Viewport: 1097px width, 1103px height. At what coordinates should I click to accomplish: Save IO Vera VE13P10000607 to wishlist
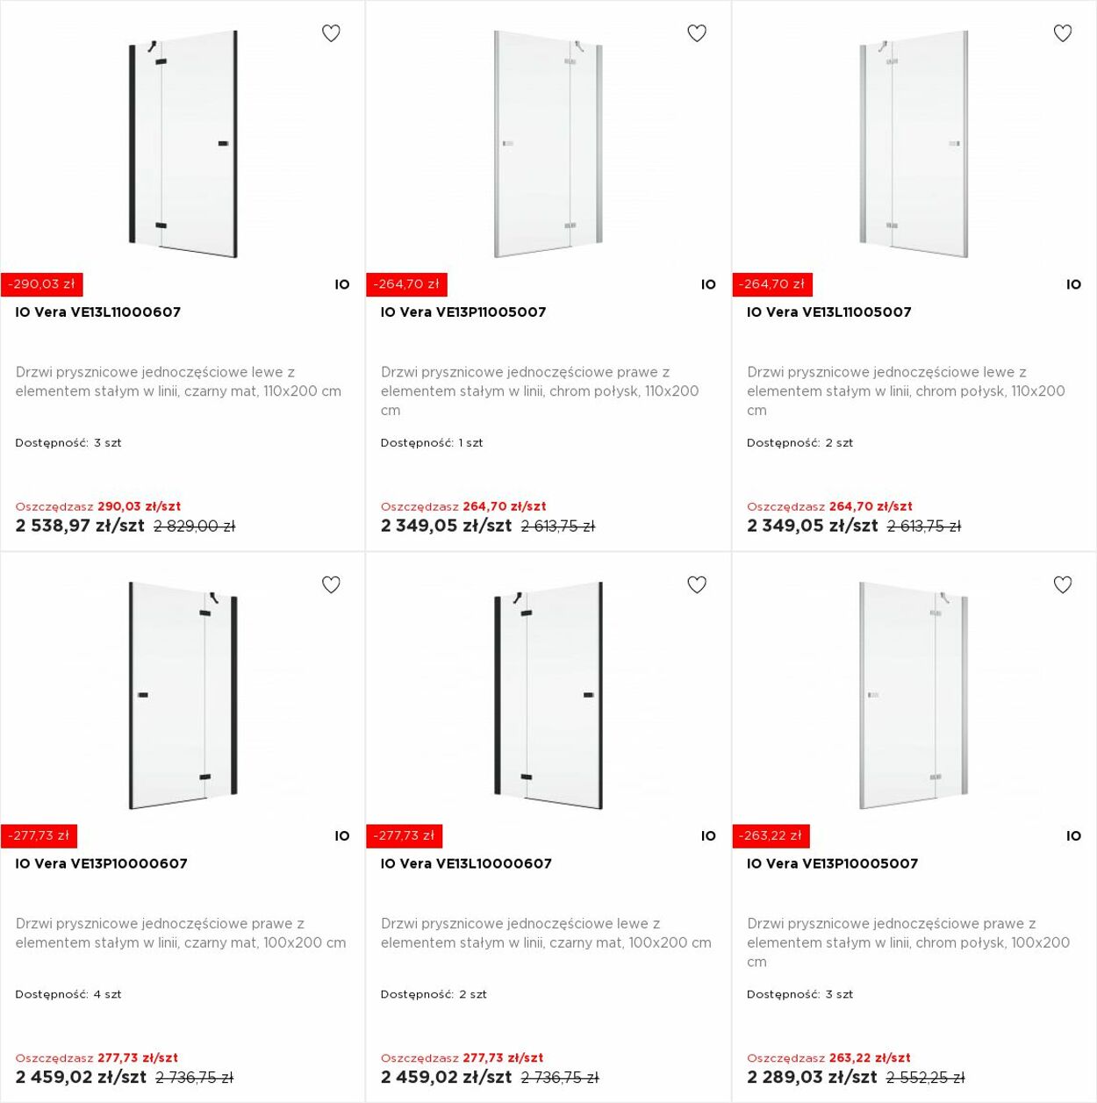pos(331,584)
